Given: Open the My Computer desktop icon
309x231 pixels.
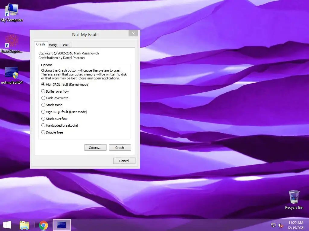Looking at the screenshot, I should [x=12, y=13].
